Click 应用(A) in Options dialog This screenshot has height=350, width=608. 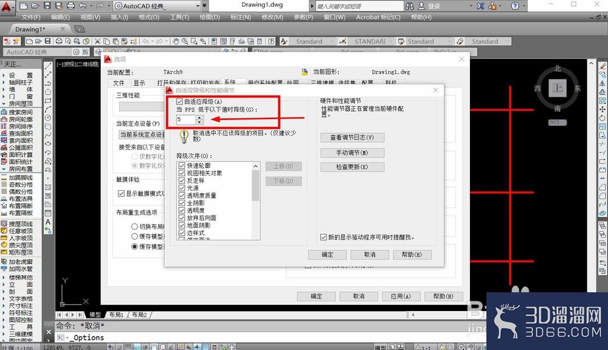coord(401,296)
